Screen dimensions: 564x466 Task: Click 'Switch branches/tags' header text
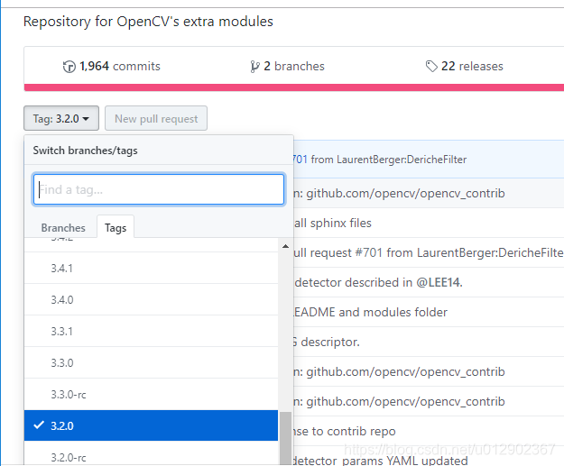(x=85, y=151)
